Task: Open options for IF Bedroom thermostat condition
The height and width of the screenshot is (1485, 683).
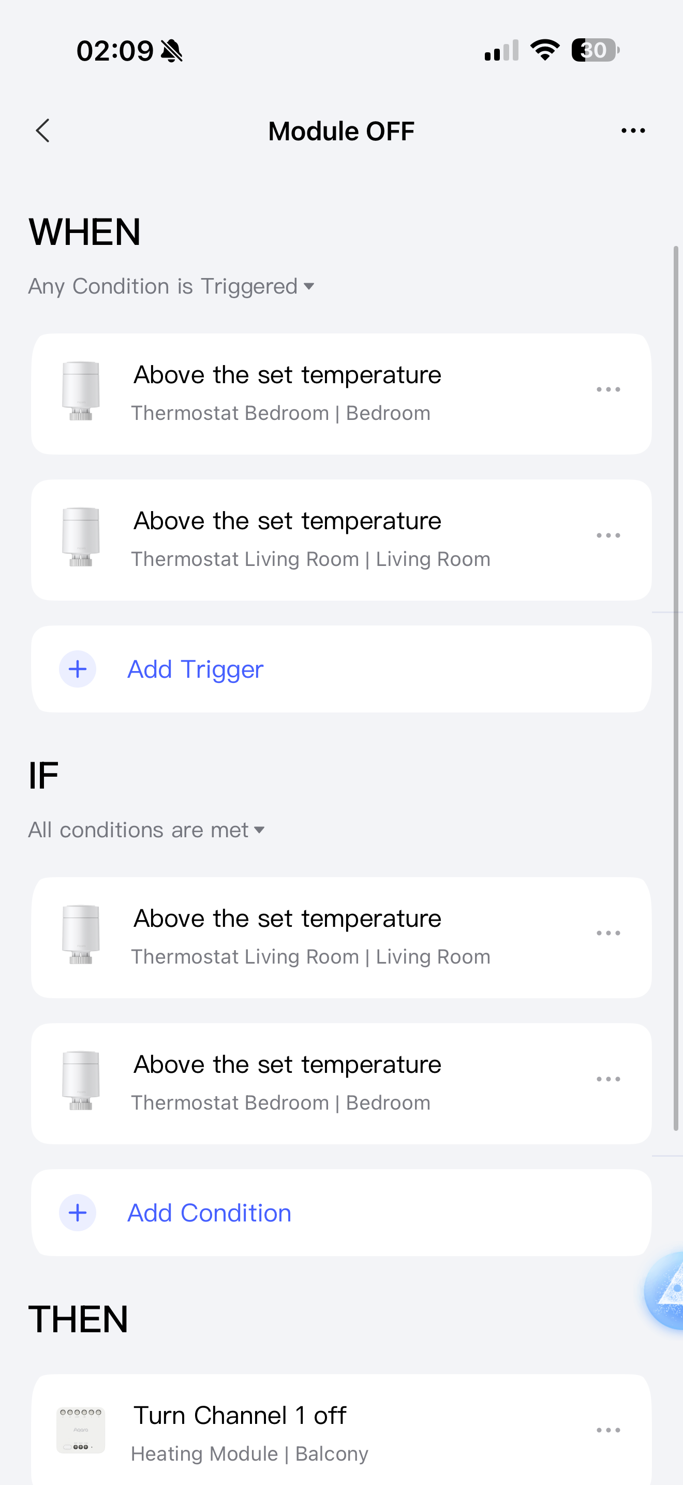Action: coord(608,1079)
